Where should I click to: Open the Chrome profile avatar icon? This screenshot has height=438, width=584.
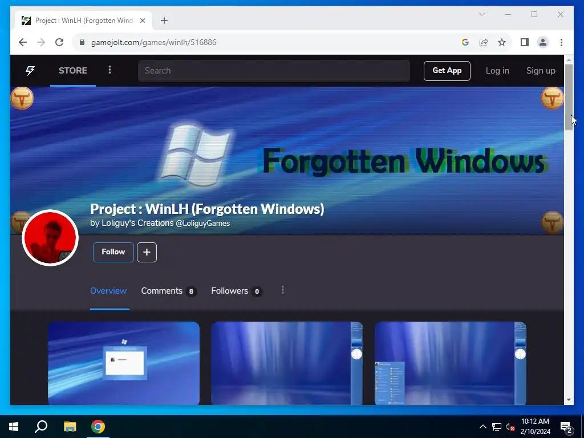point(543,42)
